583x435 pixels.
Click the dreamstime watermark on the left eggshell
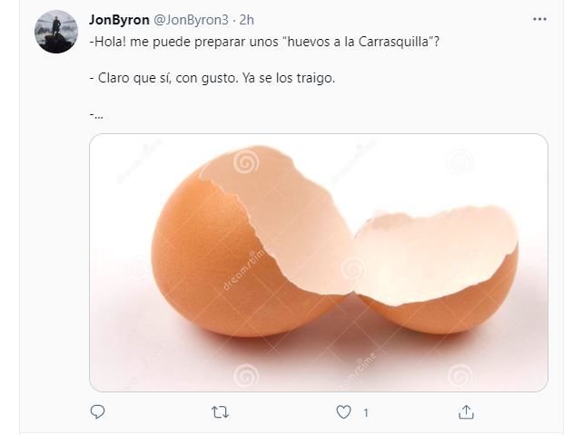pos(244,270)
